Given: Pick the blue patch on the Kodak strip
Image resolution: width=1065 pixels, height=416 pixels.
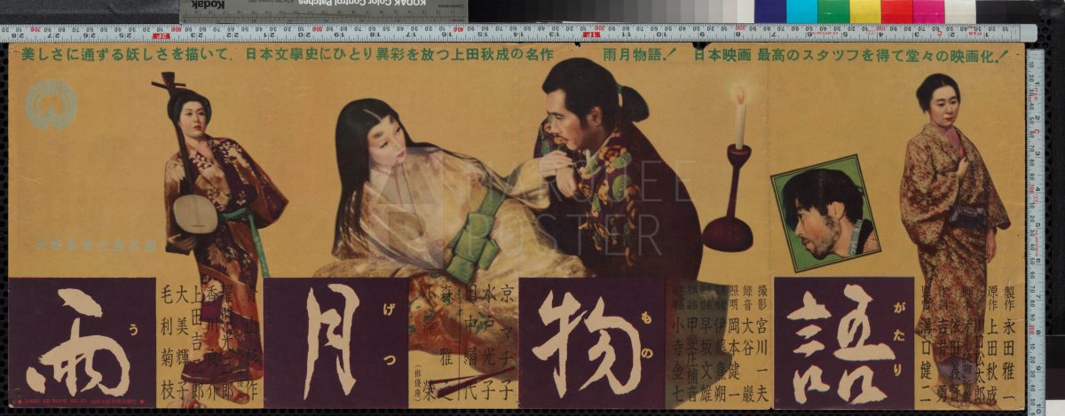Looking at the screenshot, I should click(769, 11).
